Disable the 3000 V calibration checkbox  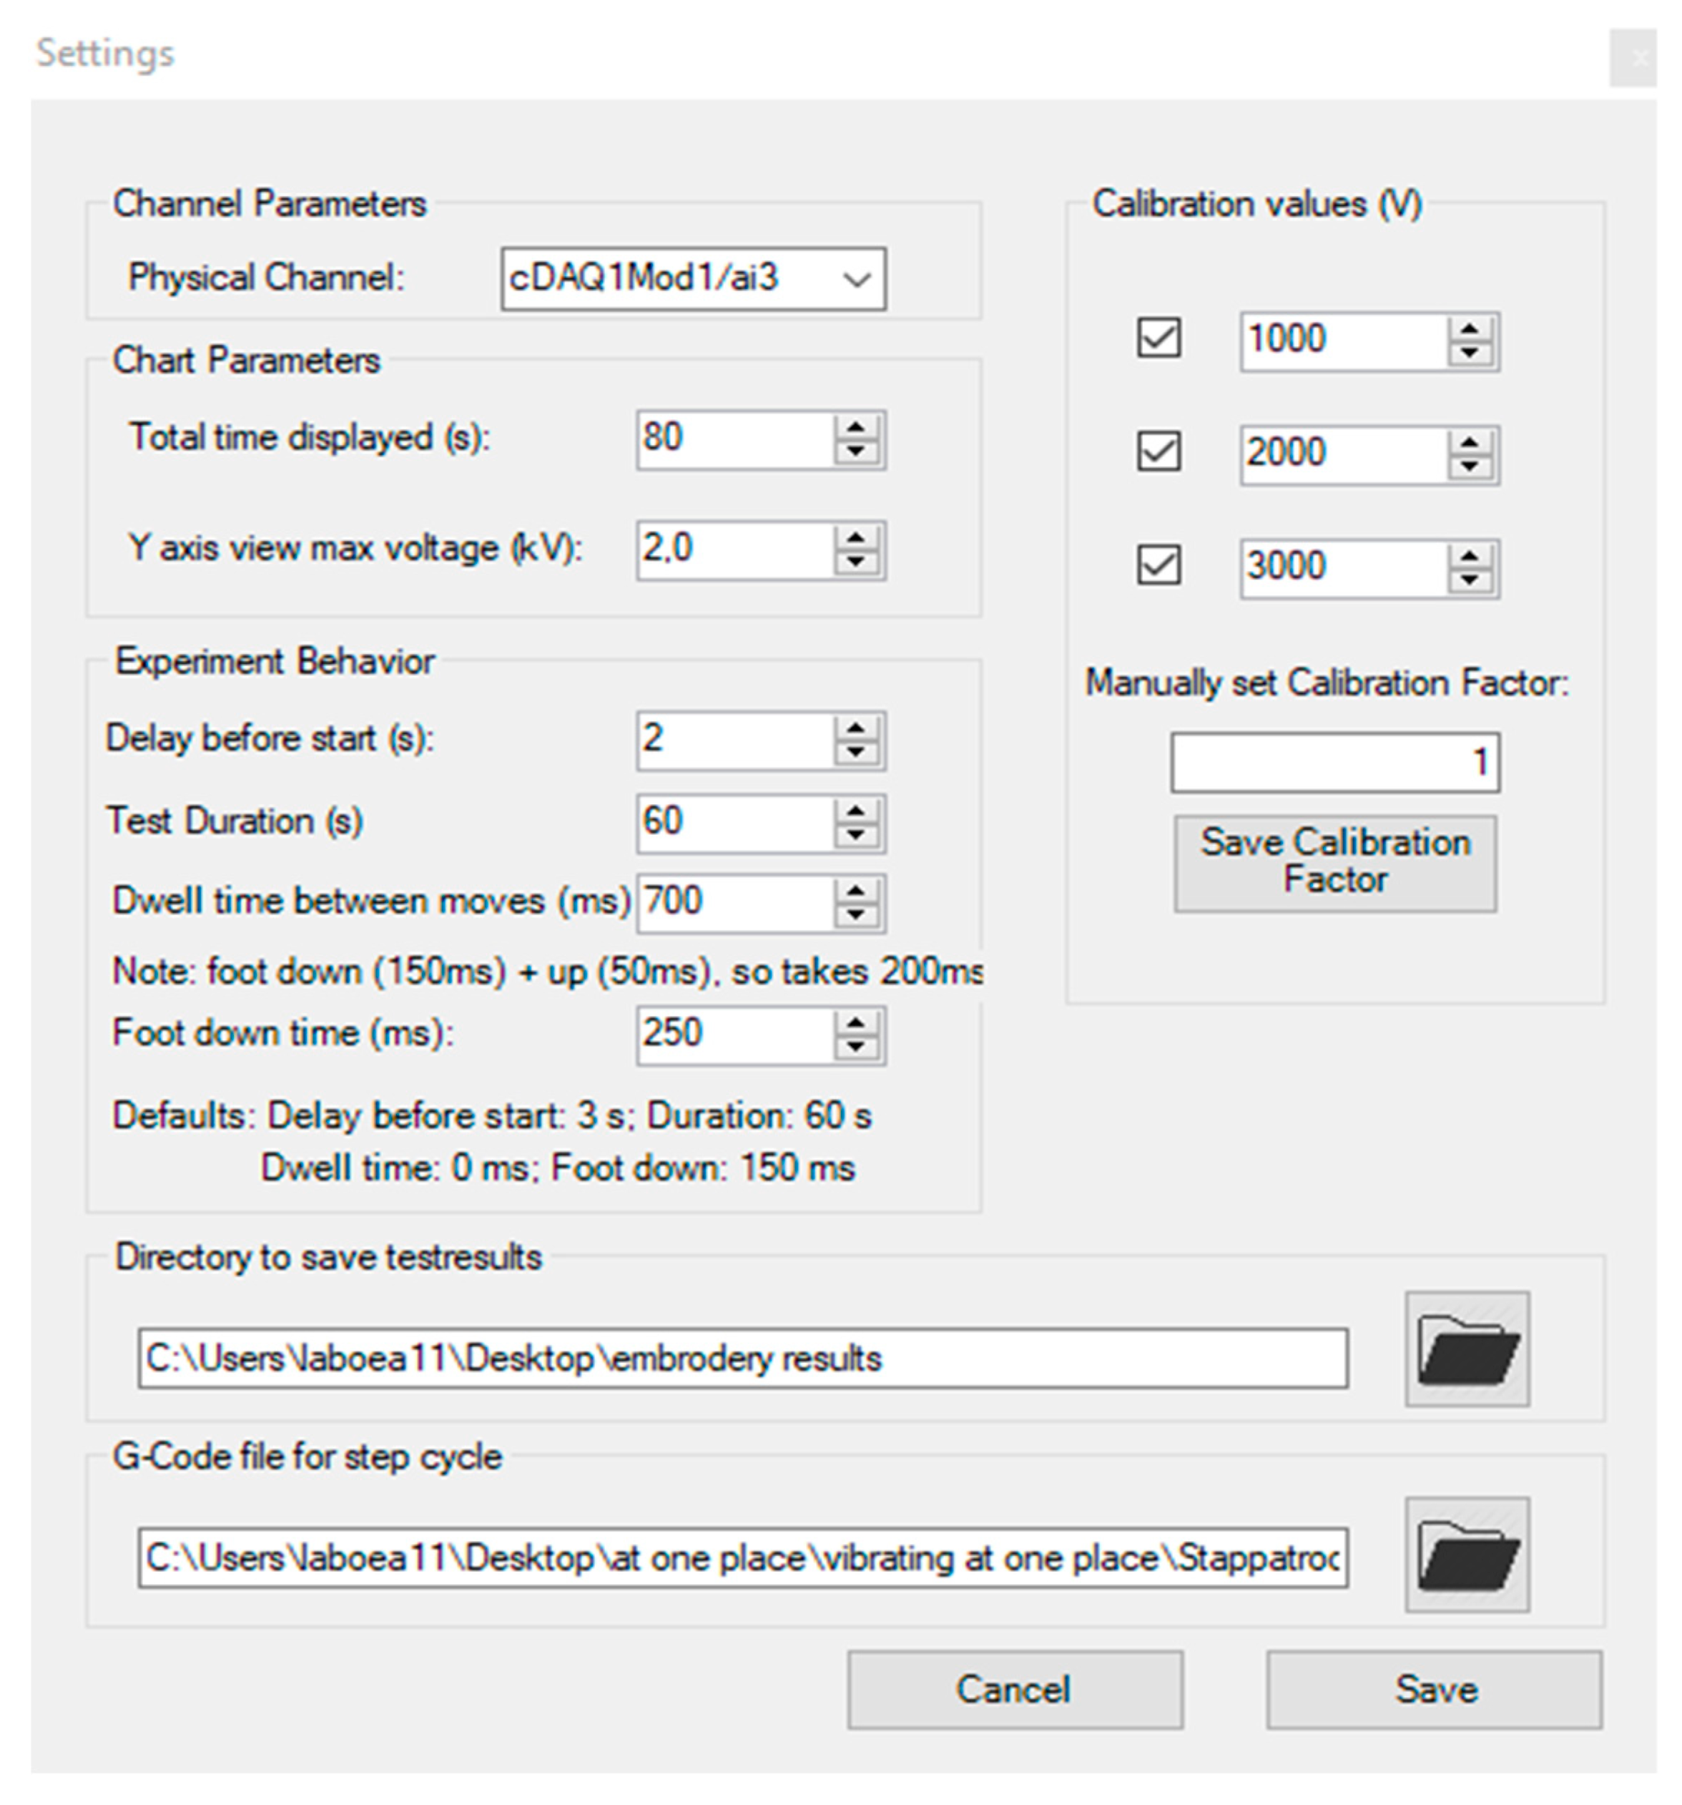click(1159, 564)
